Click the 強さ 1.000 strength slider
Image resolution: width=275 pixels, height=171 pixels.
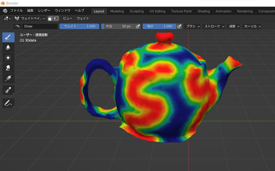tap(159, 26)
